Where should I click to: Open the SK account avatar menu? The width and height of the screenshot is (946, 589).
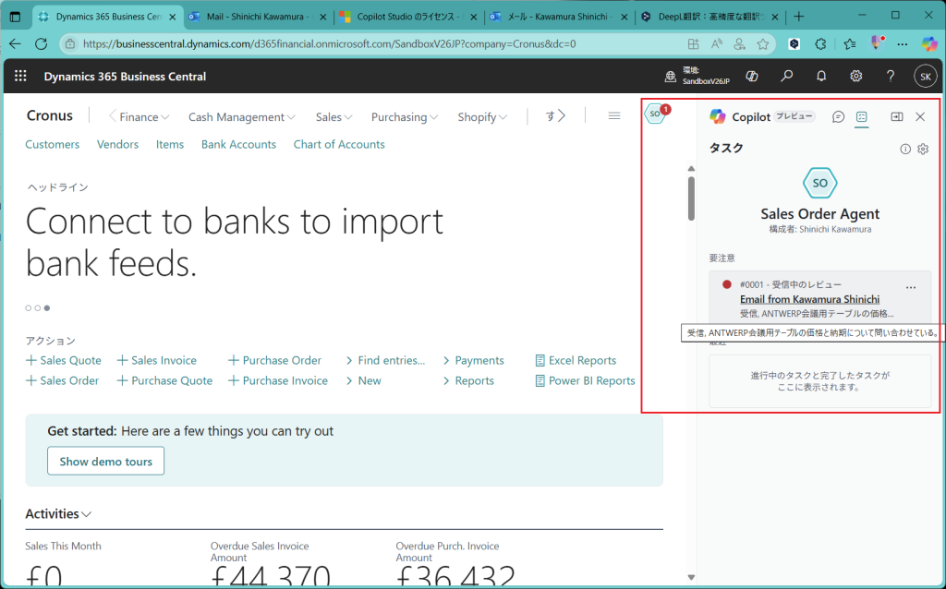926,77
